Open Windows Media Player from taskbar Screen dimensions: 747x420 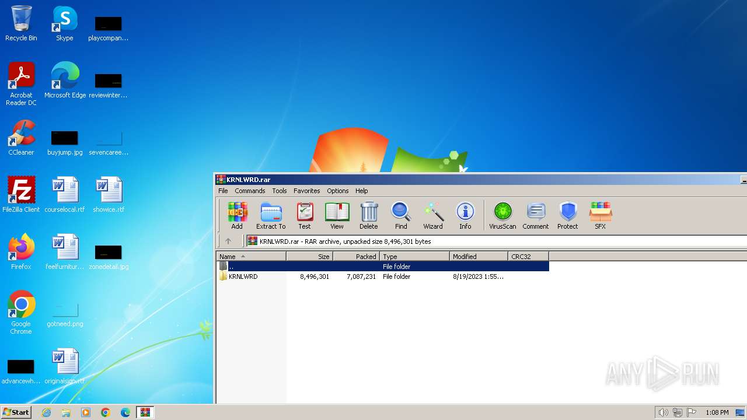[86, 412]
